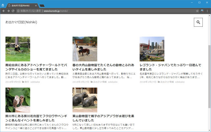Screen dimensions: 211x132
Task: Open the Legoland Japan article thumbnail
Action: tap(152, 49)
